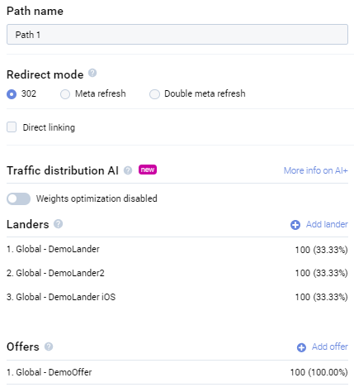Image resolution: width=354 pixels, height=392 pixels.
Task: Click the Offers help question mark icon
Action: coord(49,347)
